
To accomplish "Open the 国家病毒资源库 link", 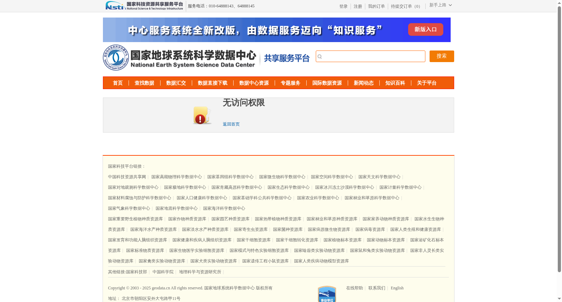I will point(370,230).
